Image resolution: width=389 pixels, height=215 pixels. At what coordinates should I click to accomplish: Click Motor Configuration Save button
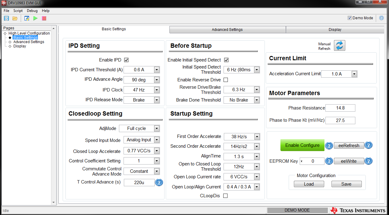[x=346, y=184]
